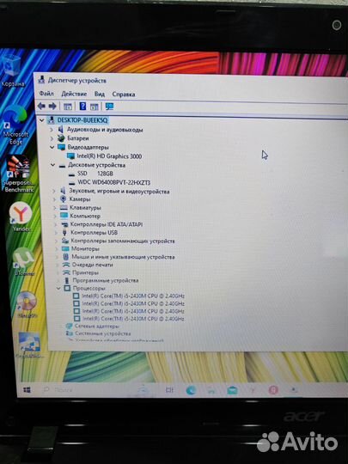
Task: Select the disc-shaped desktop shortcut below uTorrent
Action: 27,304
